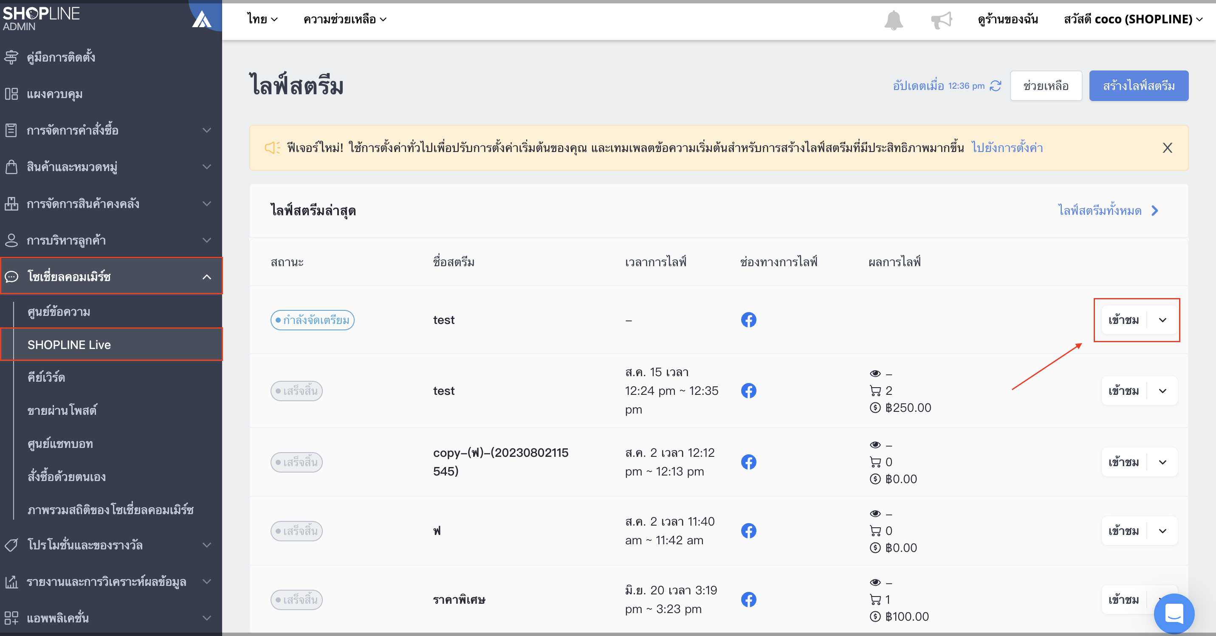Open the ไทย language dropdown
The height and width of the screenshot is (636, 1216).
coord(262,20)
